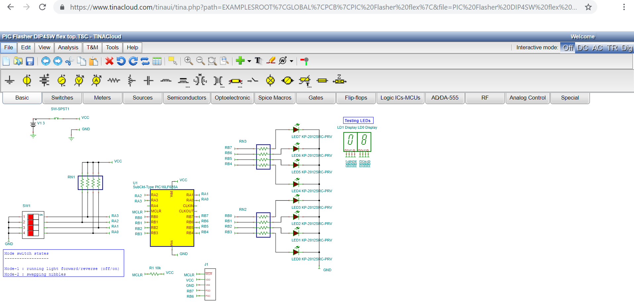This screenshot has width=634, height=303.
Task: Select the ground symbol component
Action: [x=10, y=80]
